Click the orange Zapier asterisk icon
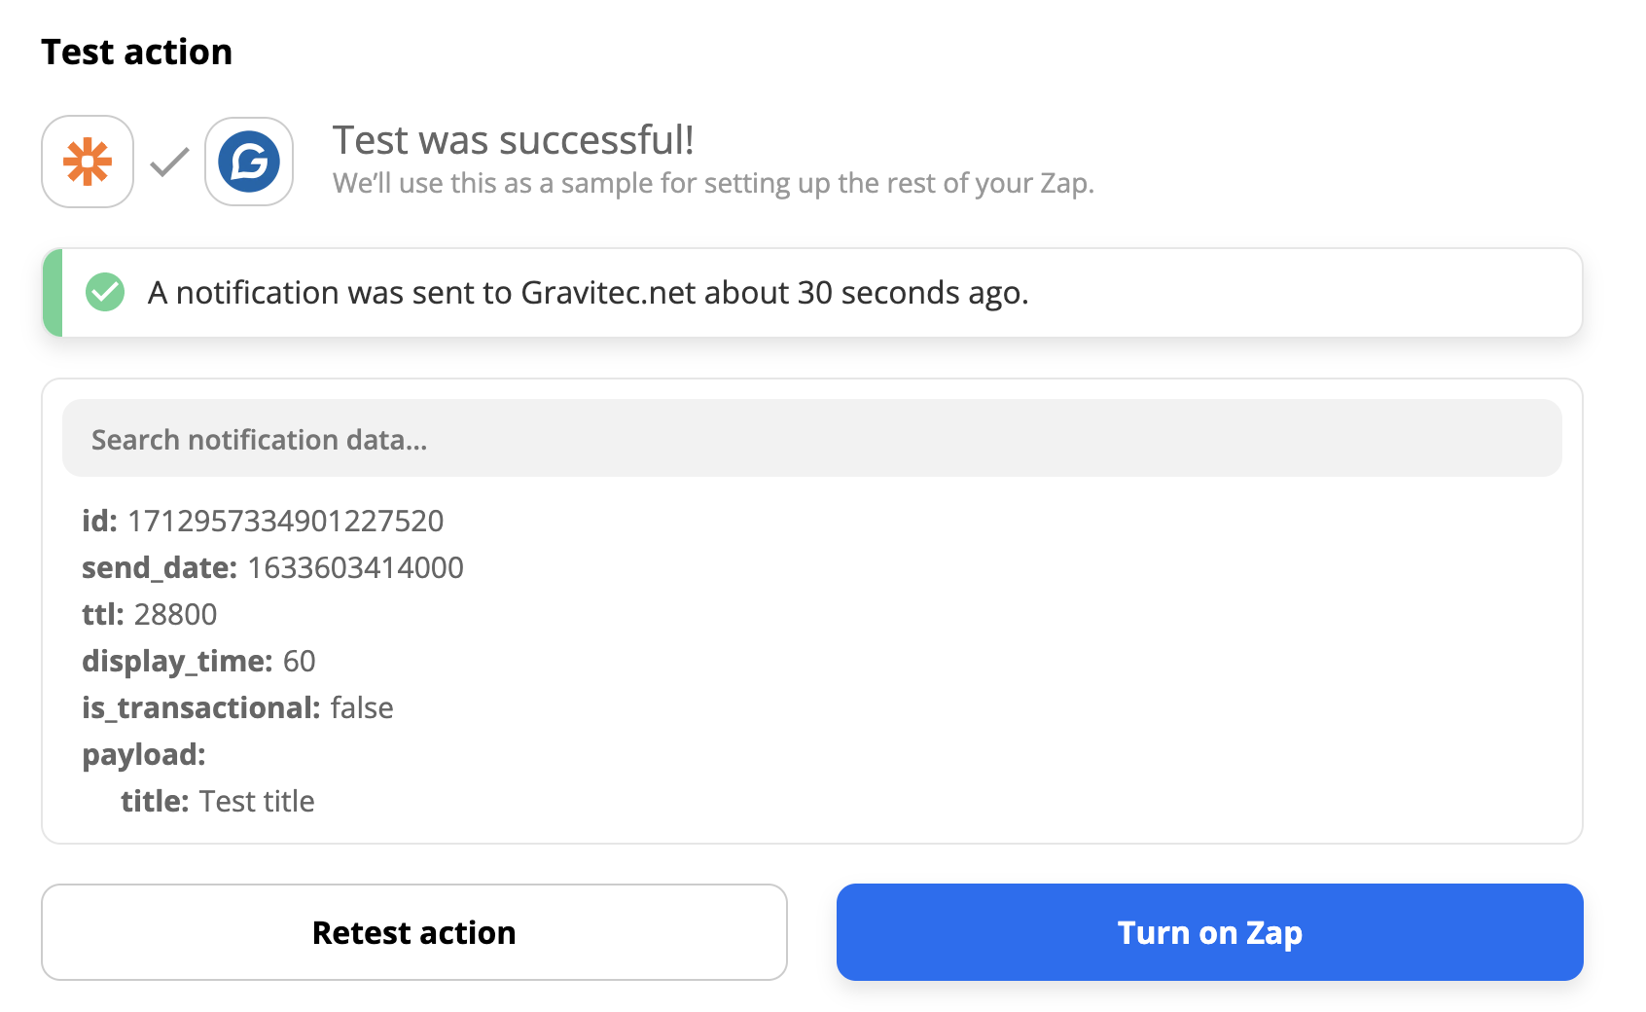Image resolution: width=1646 pixels, height=1012 pixels. coord(88,162)
